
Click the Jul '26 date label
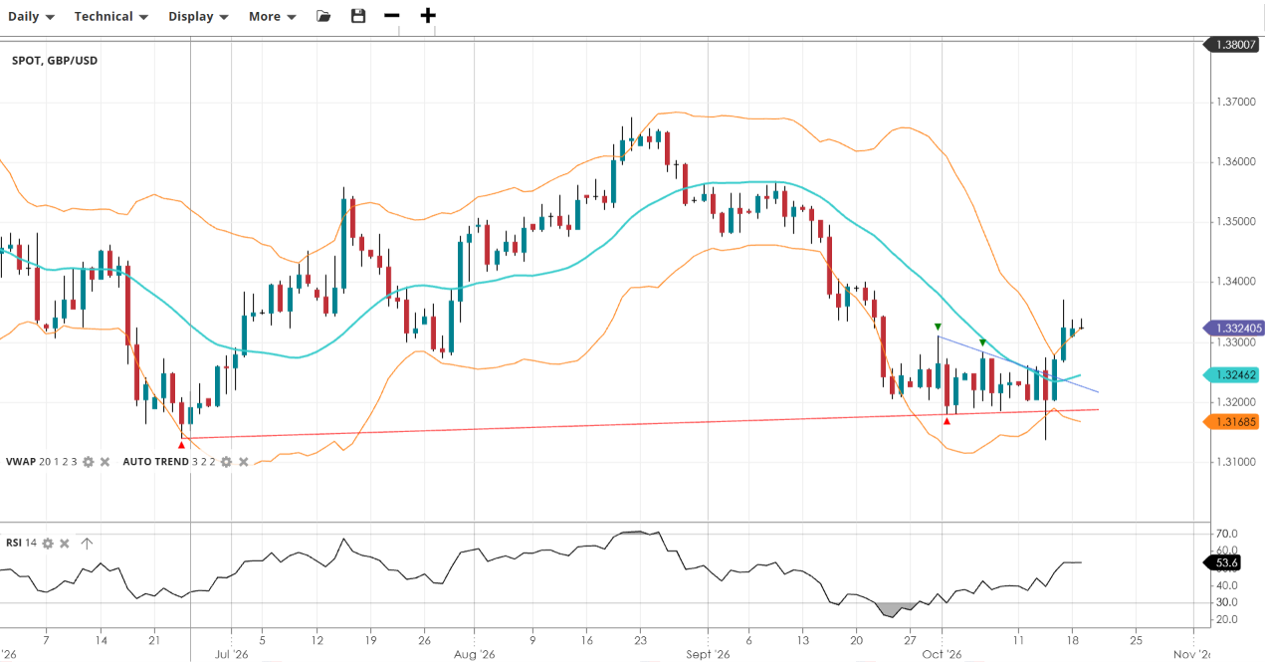pos(231,654)
